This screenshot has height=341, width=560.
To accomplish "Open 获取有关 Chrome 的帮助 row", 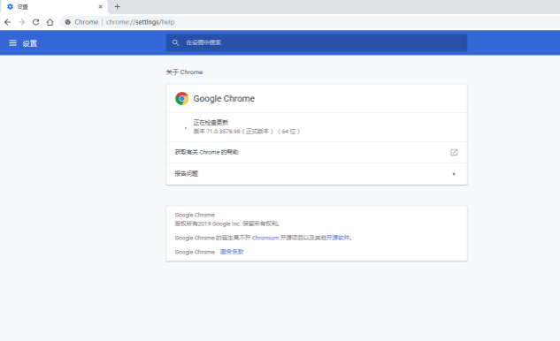I will tap(317, 152).
